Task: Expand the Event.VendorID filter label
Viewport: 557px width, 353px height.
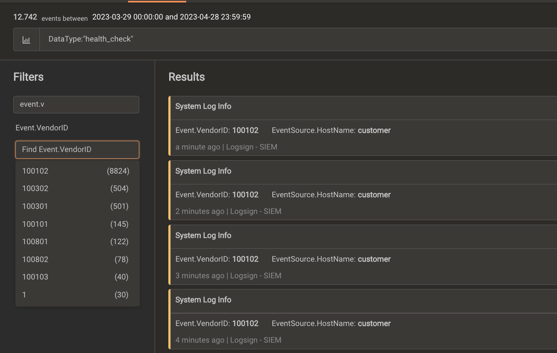Action: 42,128
